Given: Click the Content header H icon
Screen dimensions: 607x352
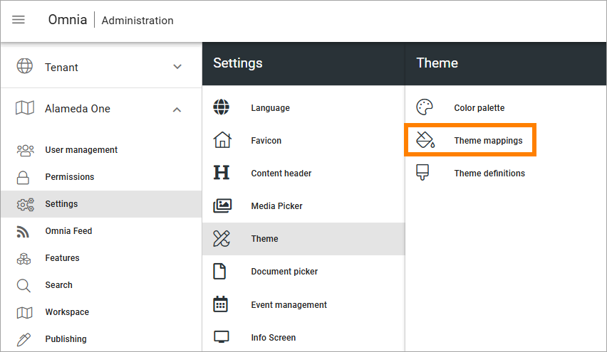Looking at the screenshot, I should click(x=222, y=172).
